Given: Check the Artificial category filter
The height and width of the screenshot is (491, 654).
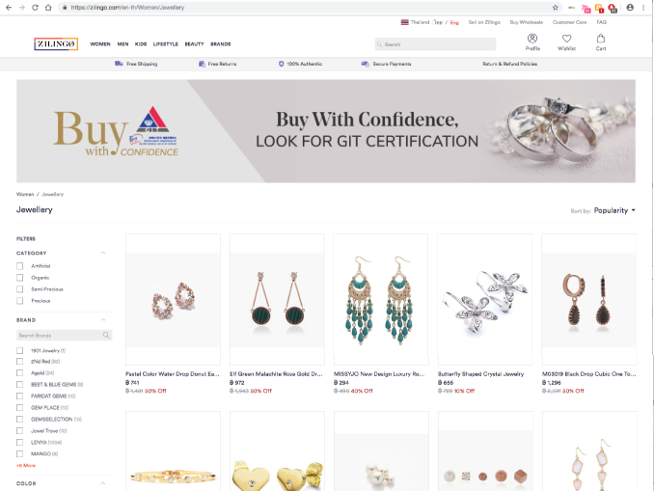Looking at the screenshot, I should click(x=19, y=266).
